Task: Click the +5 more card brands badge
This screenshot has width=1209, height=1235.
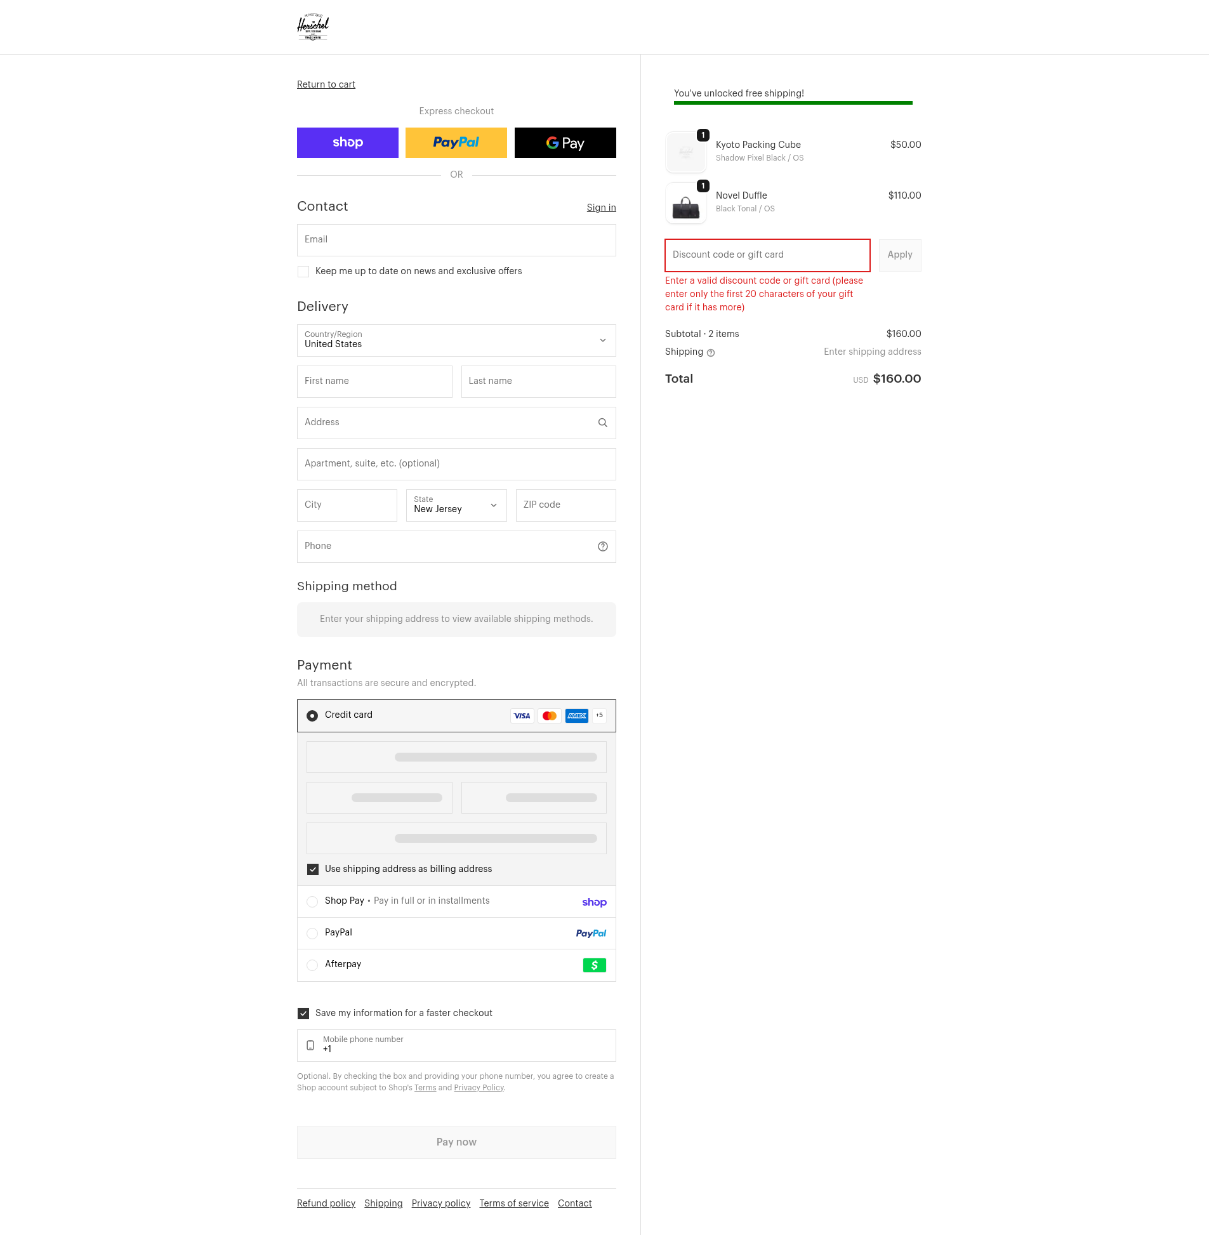Action: (x=598, y=716)
